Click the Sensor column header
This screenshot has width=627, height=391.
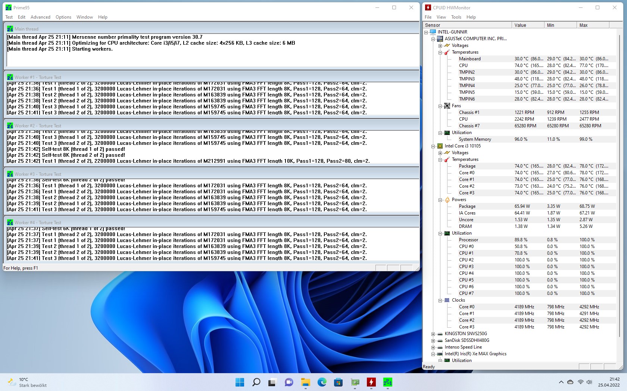467,25
